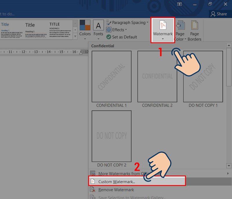Open the theme Colors gallery
Viewport: 232px width, 199px height.
point(85,30)
